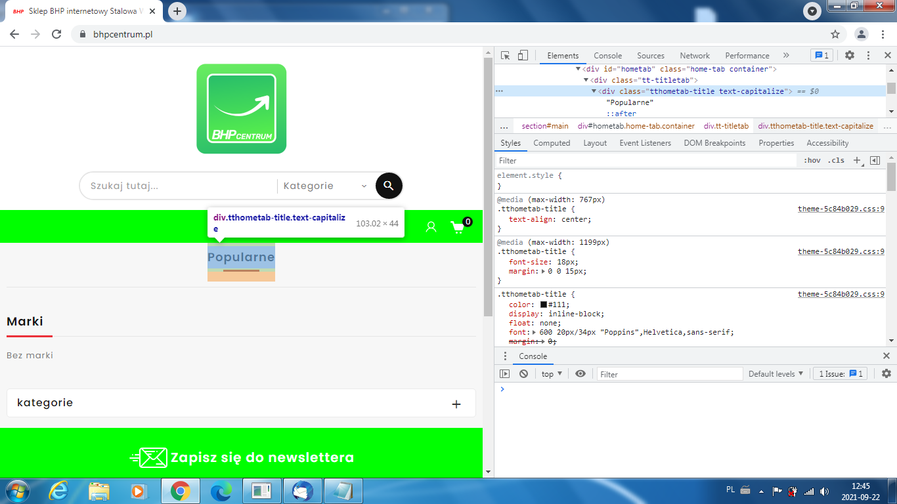Toggle the .cls class editor
897x504 pixels.
[836, 160]
